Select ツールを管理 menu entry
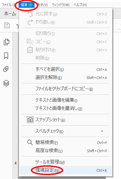121x179 pixels. [66, 162]
